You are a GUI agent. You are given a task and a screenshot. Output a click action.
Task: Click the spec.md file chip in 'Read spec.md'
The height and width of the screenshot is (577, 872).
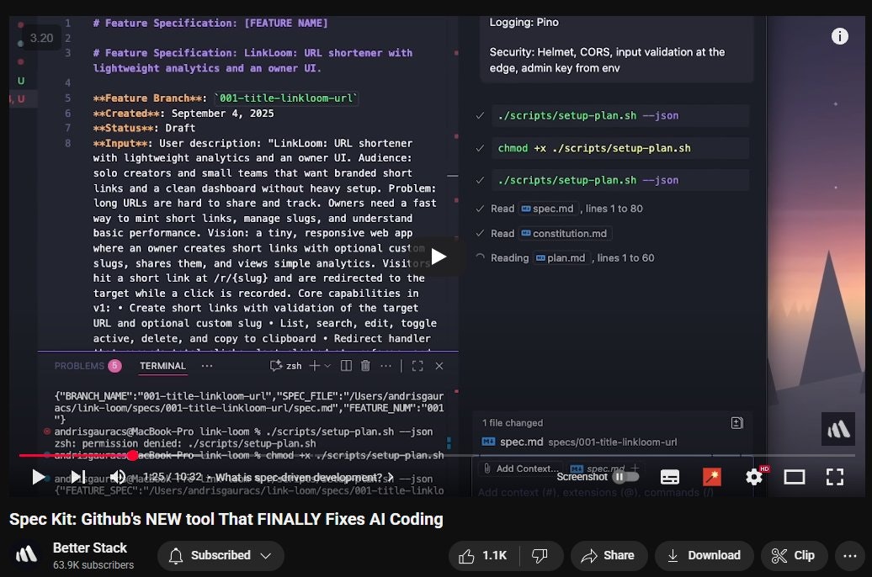click(547, 209)
